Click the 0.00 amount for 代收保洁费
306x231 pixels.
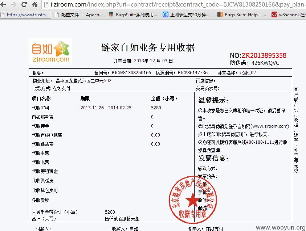(x=155, y=144)
